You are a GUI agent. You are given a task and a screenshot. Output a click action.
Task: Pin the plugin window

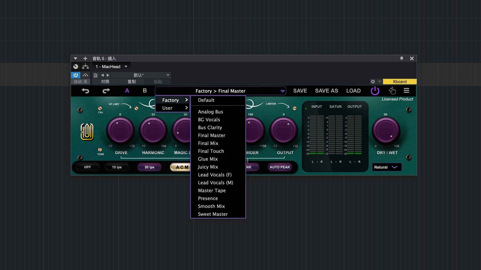402,58
